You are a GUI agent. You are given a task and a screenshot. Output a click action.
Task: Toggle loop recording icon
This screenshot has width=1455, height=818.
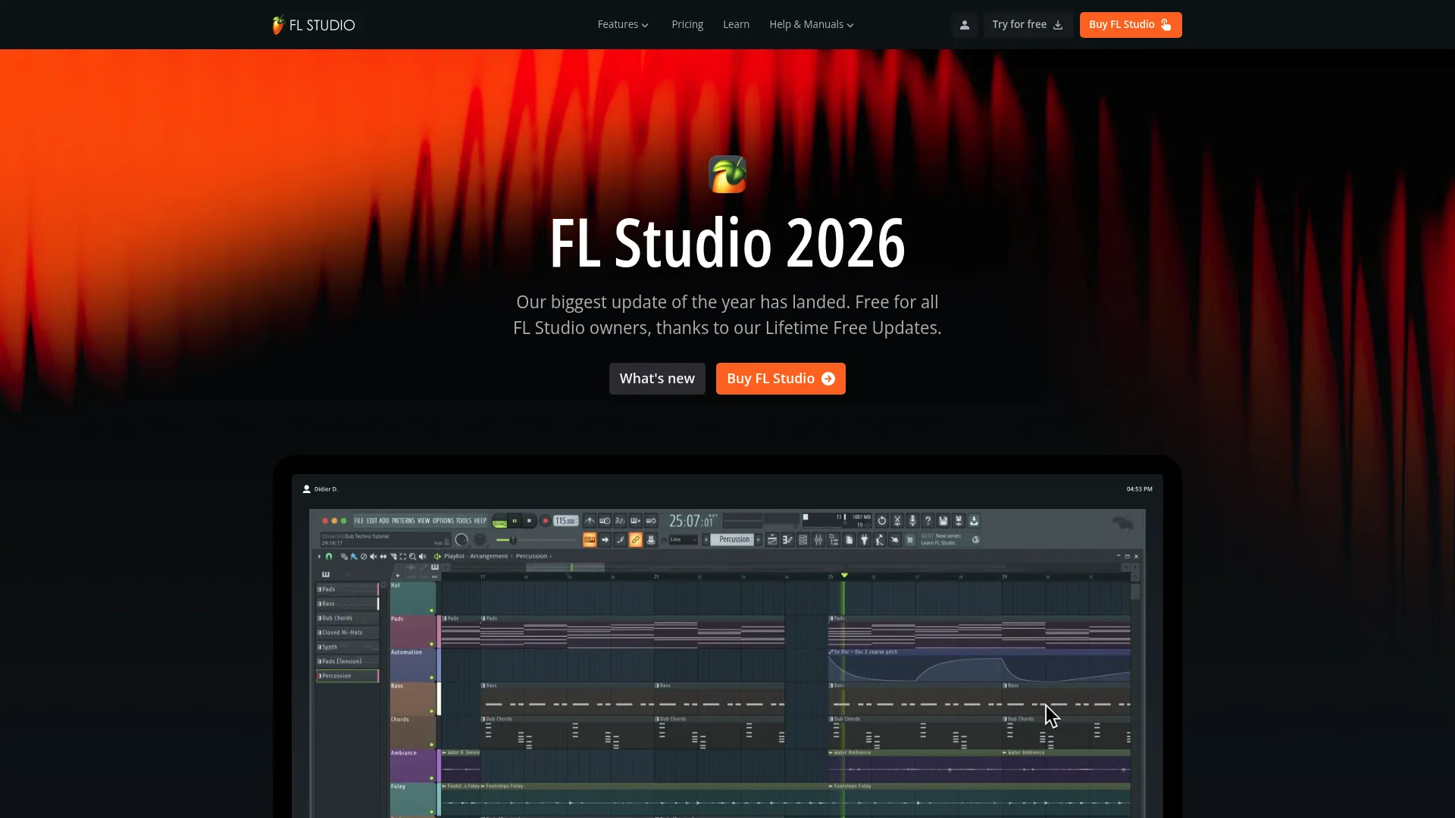pos(650,520)
